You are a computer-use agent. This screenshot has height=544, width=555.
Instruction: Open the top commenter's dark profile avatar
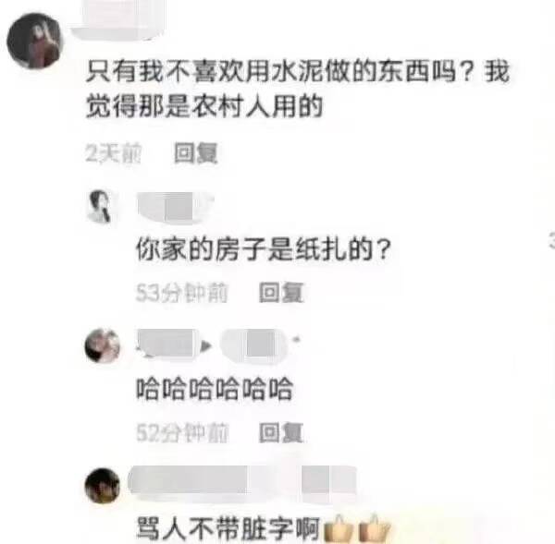tap(34, 41)
